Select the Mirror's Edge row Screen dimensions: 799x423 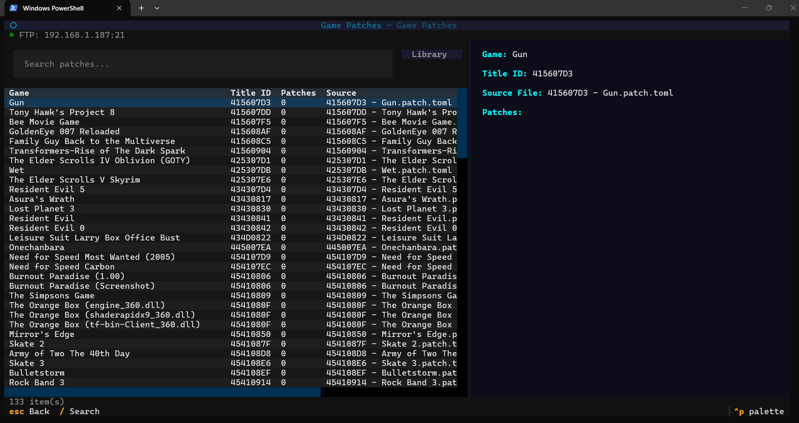[231, 334]
